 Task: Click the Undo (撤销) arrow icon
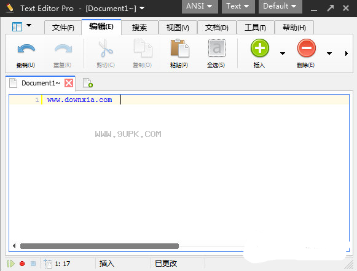(x=26, y=49)
